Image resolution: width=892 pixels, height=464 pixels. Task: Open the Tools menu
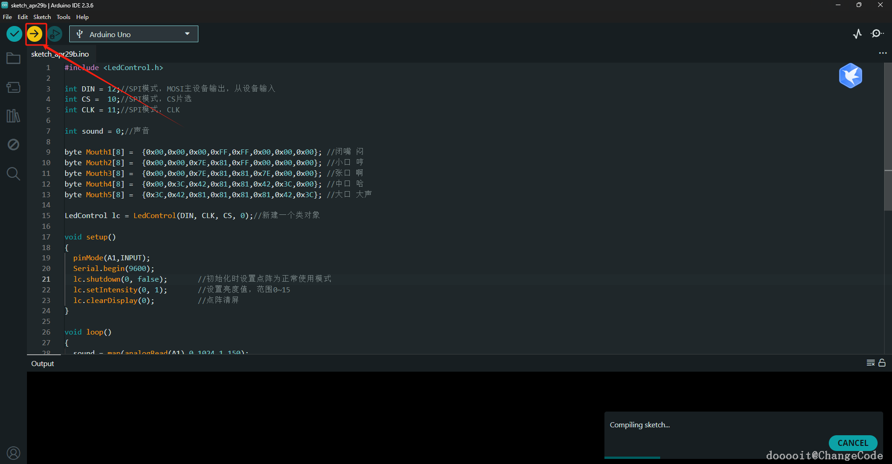(x=63, y=17)
